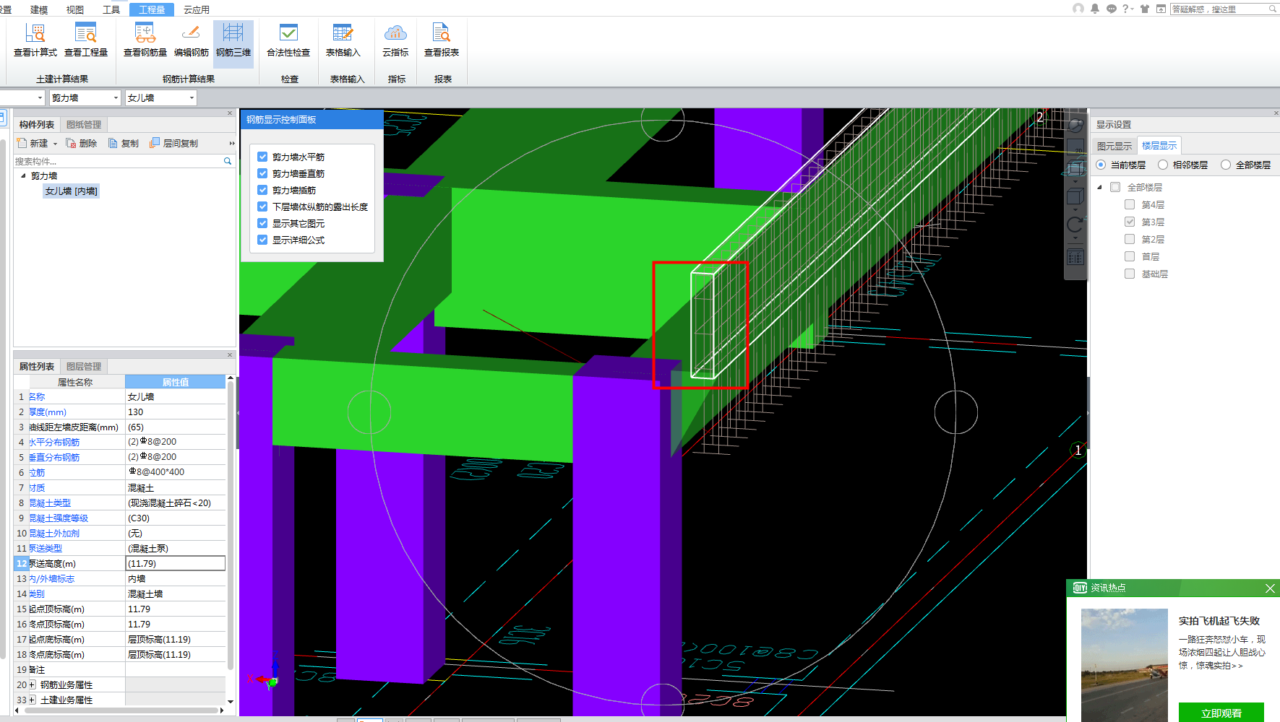Open the skin shirt icon
Viewport: 1280px width, 722px height.
(1145, 9)
